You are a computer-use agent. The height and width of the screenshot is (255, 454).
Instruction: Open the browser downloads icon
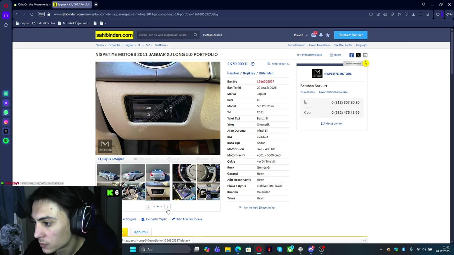point(414,14)
